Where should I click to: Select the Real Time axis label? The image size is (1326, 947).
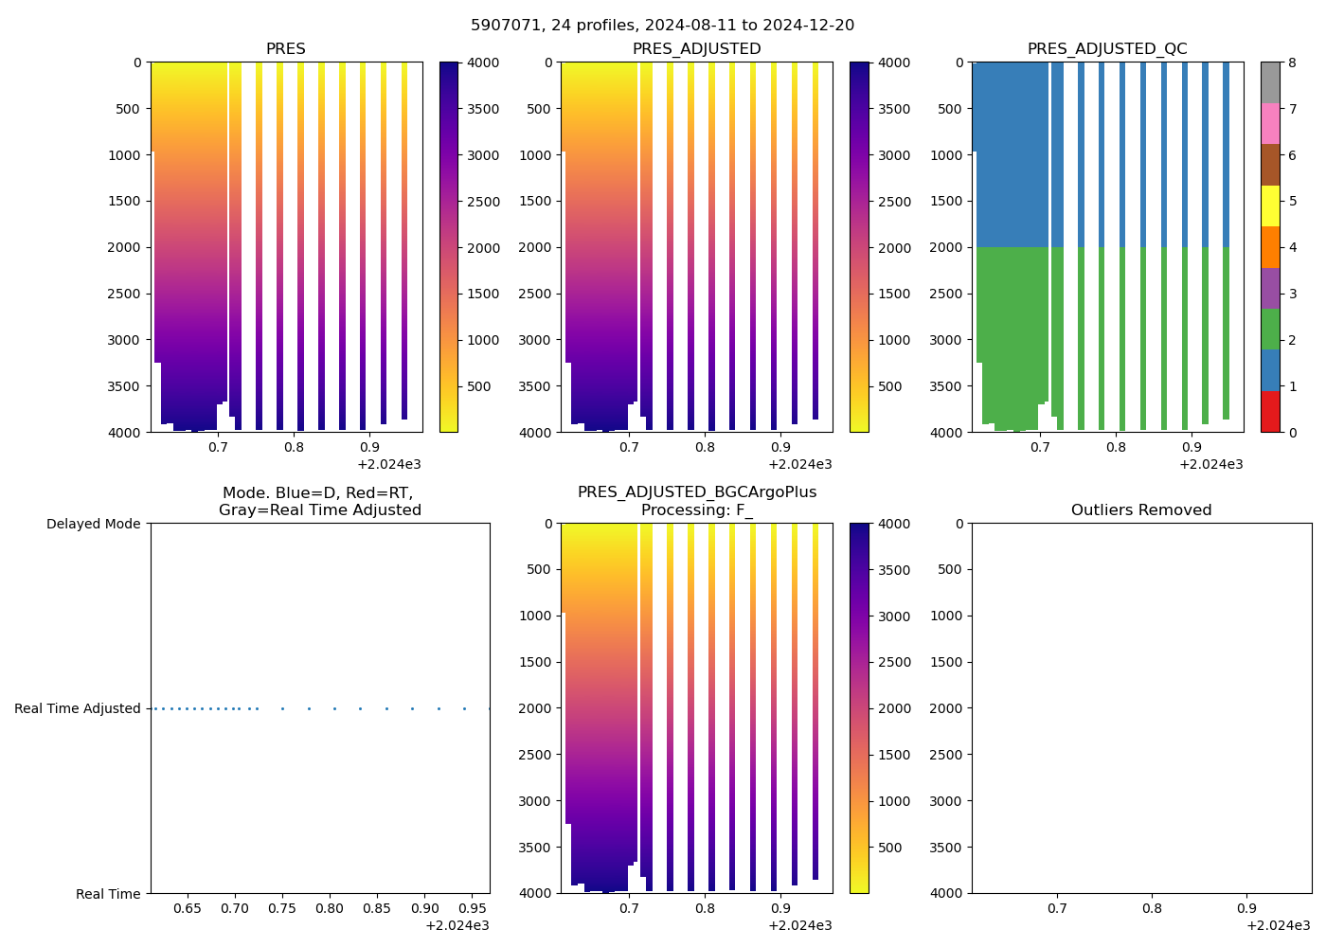pos(108,894)
